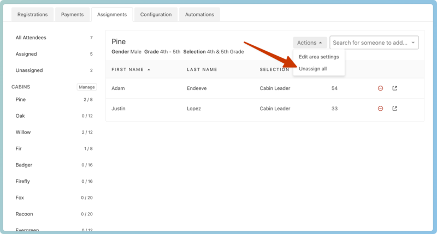Image resolution: width=437 pixels, height=234 pixels.
Task: Click the Manage cabins button
Action: click(x=86, y=87)
